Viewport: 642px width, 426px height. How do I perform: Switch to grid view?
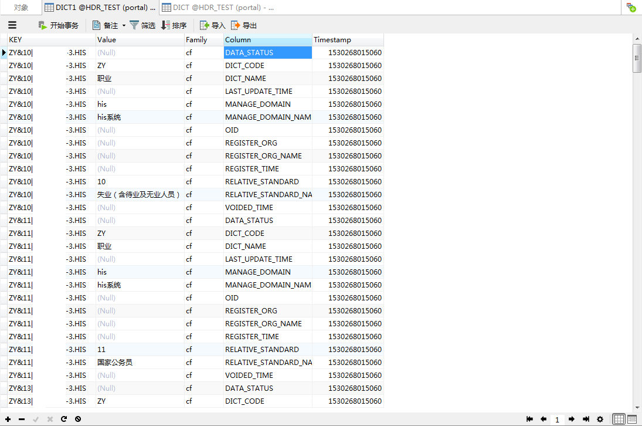tap(619, 419)
